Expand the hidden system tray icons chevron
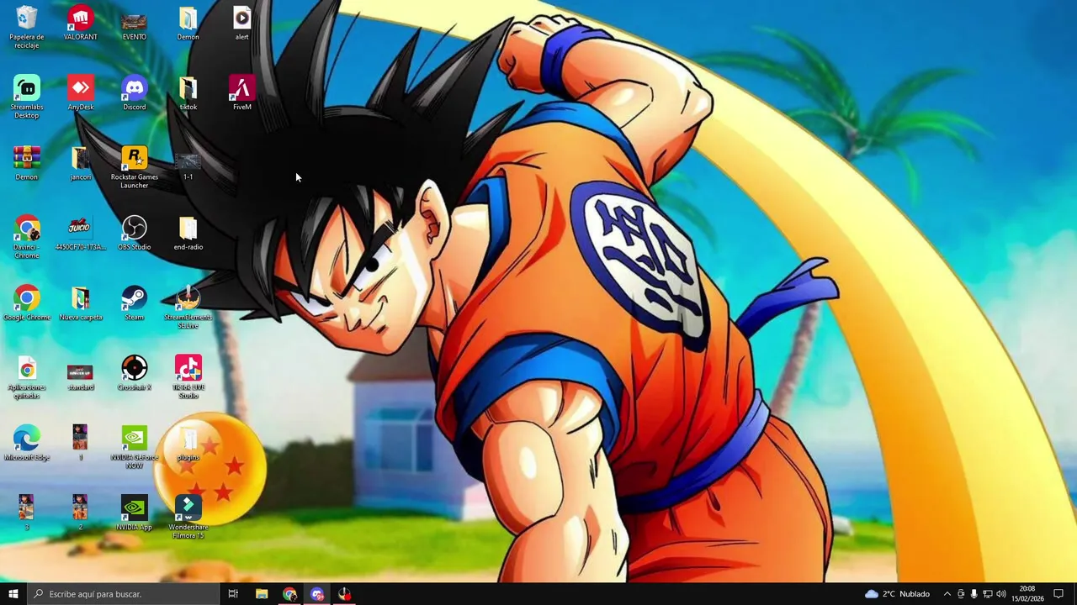This screenshot has width=1077, height=605. click(947, 594)
